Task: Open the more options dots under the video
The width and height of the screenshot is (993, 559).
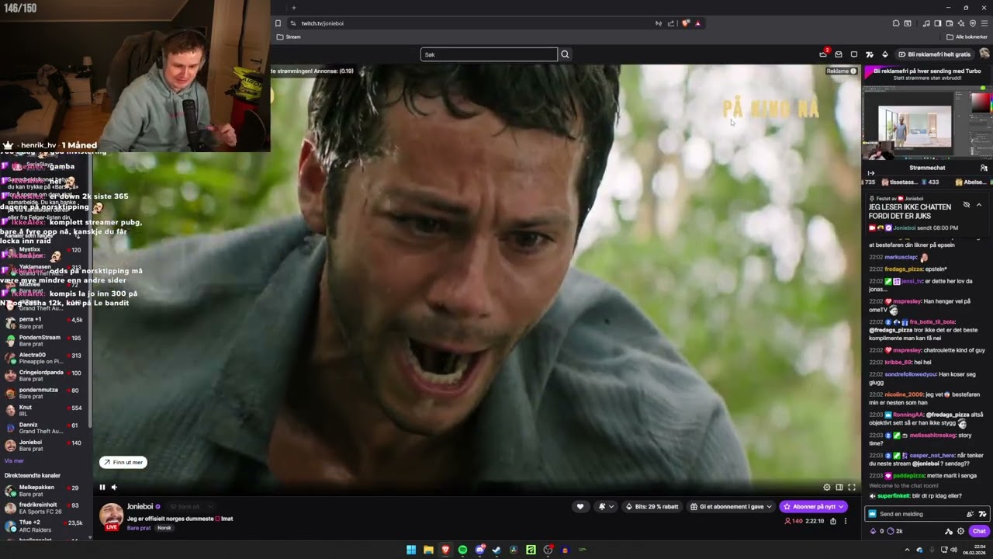Action: click(x=846, y=521)
